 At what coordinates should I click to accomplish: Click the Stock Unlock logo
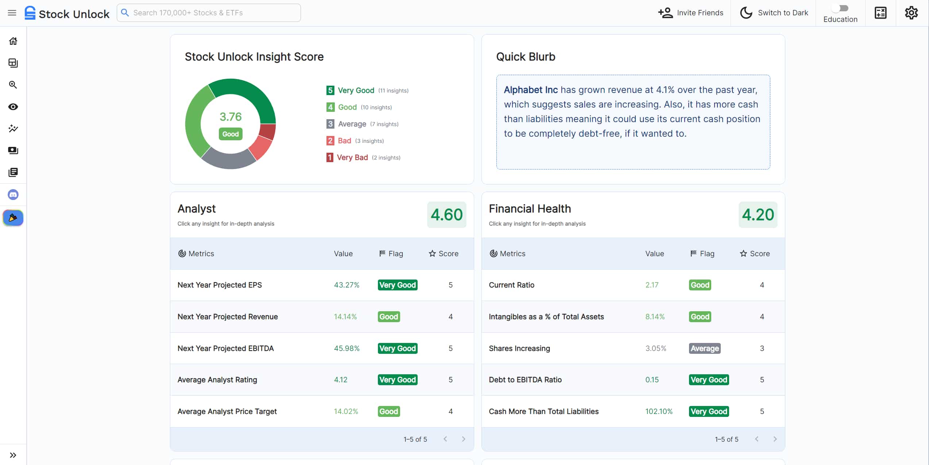click(67, 13)
